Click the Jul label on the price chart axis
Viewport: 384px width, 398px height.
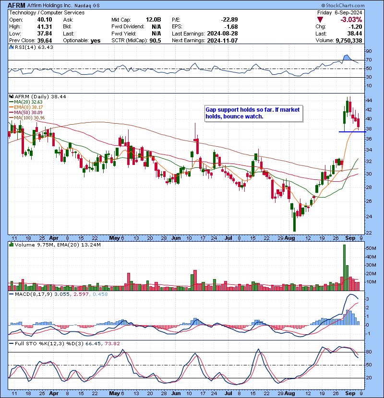tap(228, 238)
